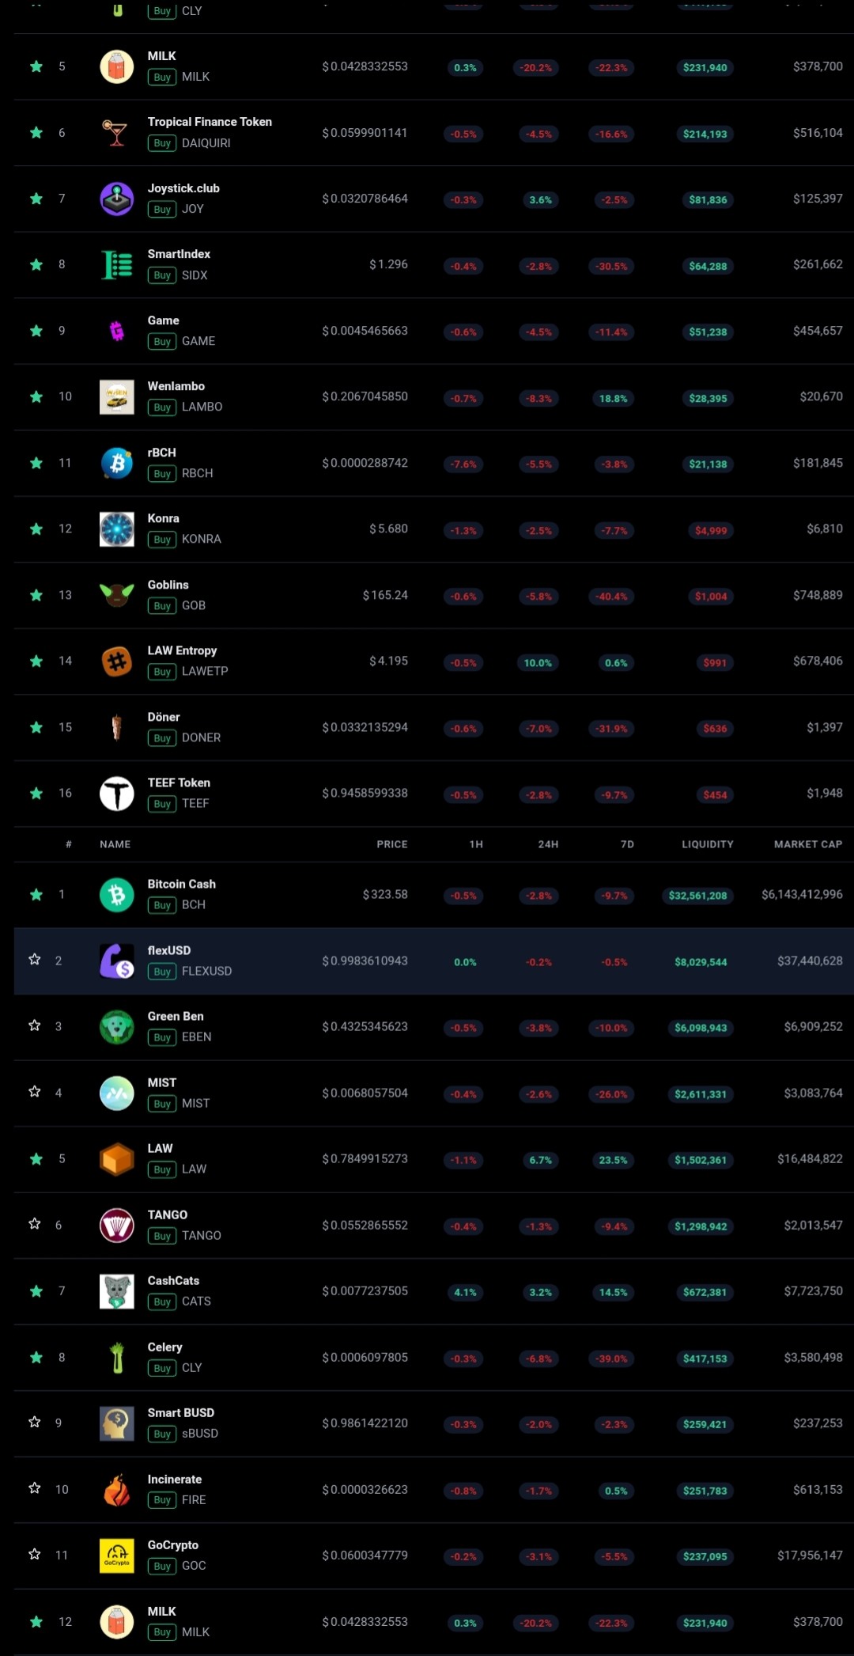Open the Bitcoin Cash coin logo
Viewport: 854px width, 1656px height.
click(x=117, y=895)
